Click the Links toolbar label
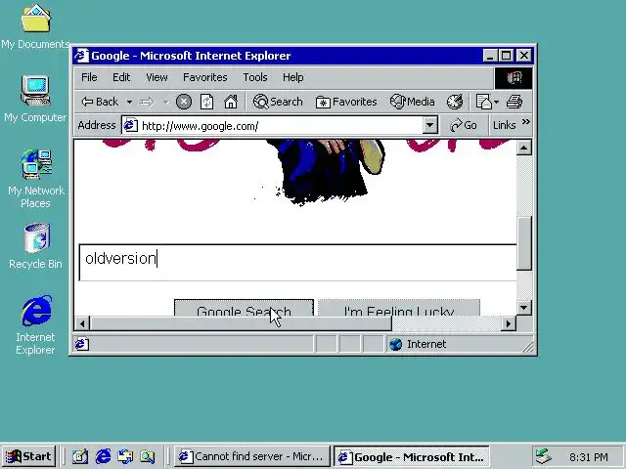The image size is (626, 469). (505, 126)
